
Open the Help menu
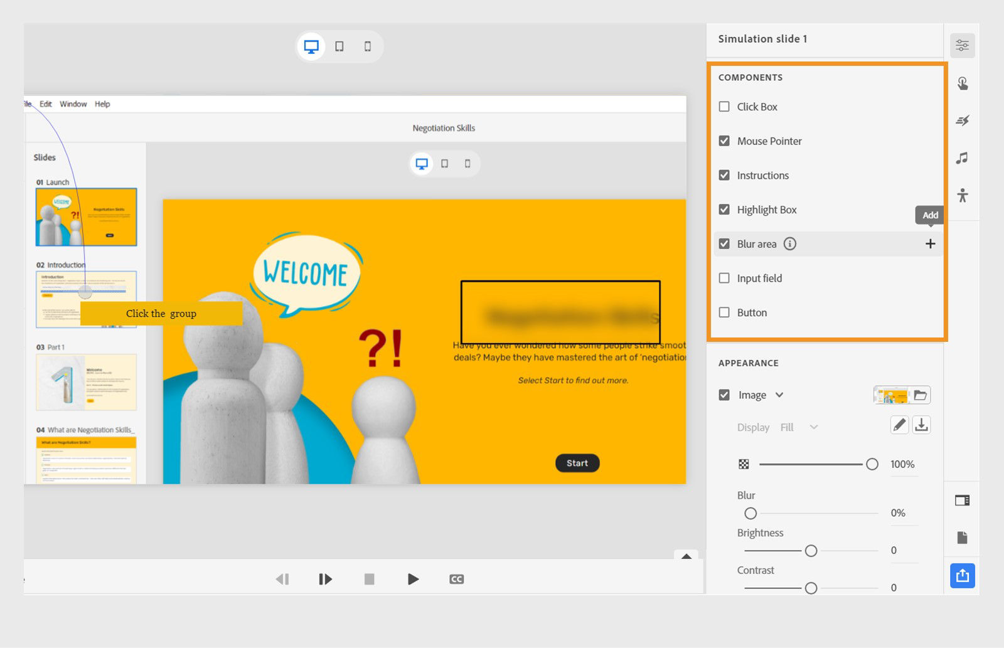(102, 104)
